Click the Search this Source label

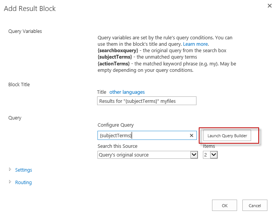[118, 146]
